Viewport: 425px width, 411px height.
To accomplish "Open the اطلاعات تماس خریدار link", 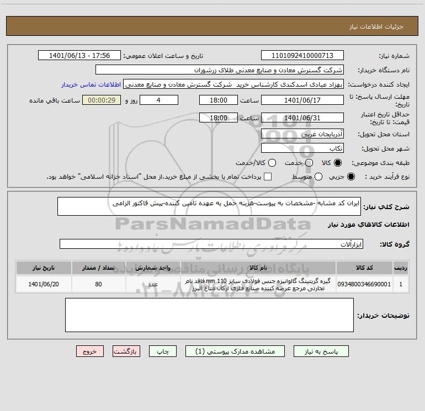I will (91, 84).
